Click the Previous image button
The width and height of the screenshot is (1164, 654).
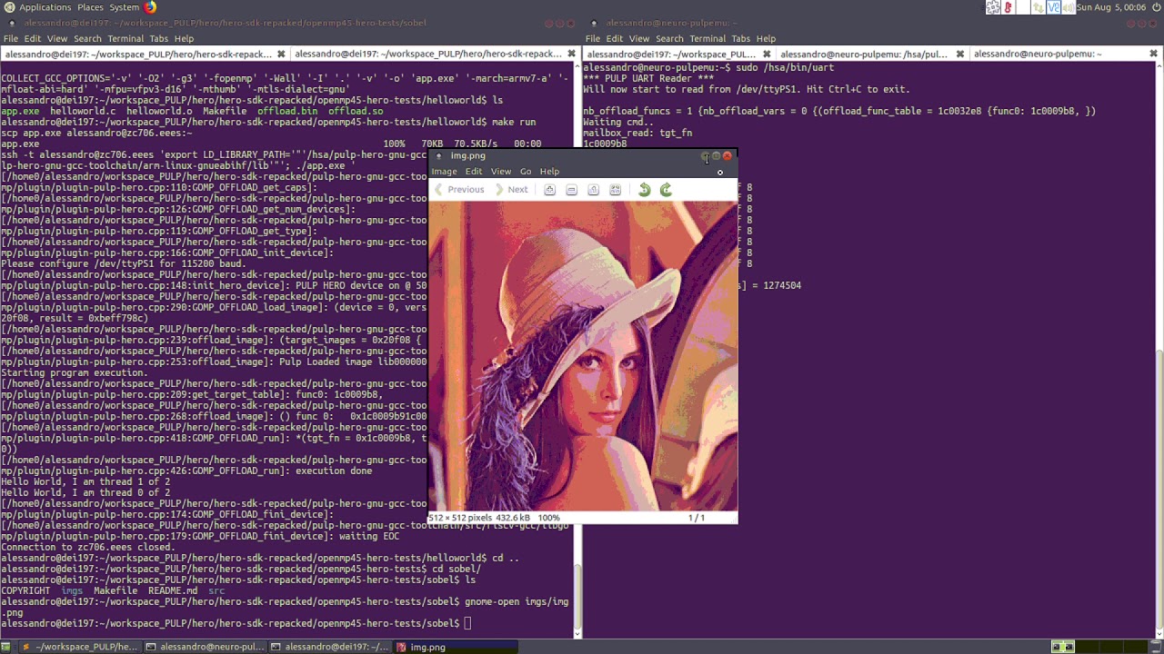(459, 190)
